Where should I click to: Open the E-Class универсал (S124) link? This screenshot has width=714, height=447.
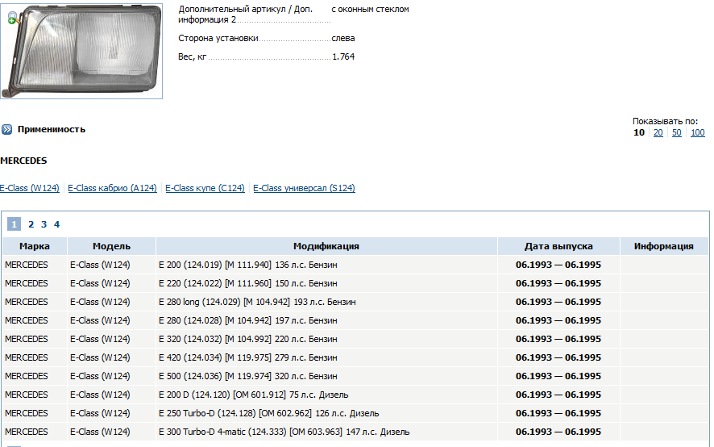tap(304, 189)
